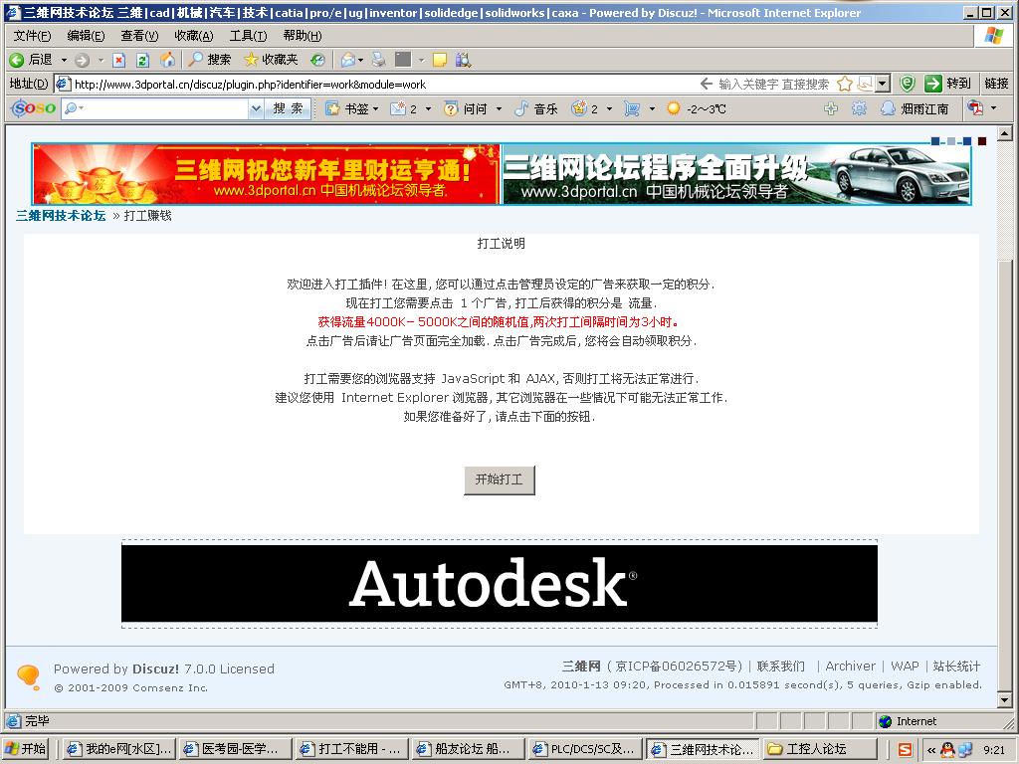Open SOSO toolbar settings gear
The width and height of the screenshot is (1019, 764).
[859, 108]
